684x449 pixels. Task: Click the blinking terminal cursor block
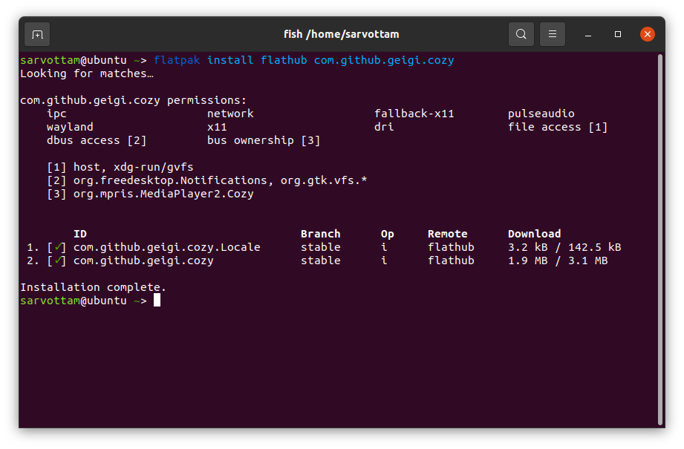click(157, 300)
